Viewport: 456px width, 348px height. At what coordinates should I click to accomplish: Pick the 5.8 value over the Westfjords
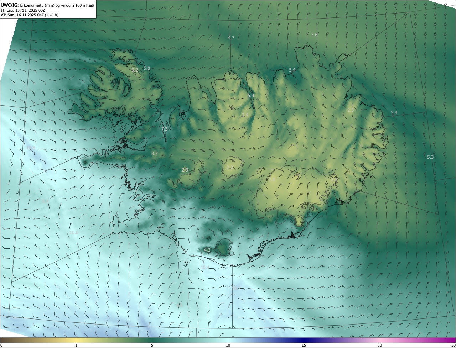147,68
